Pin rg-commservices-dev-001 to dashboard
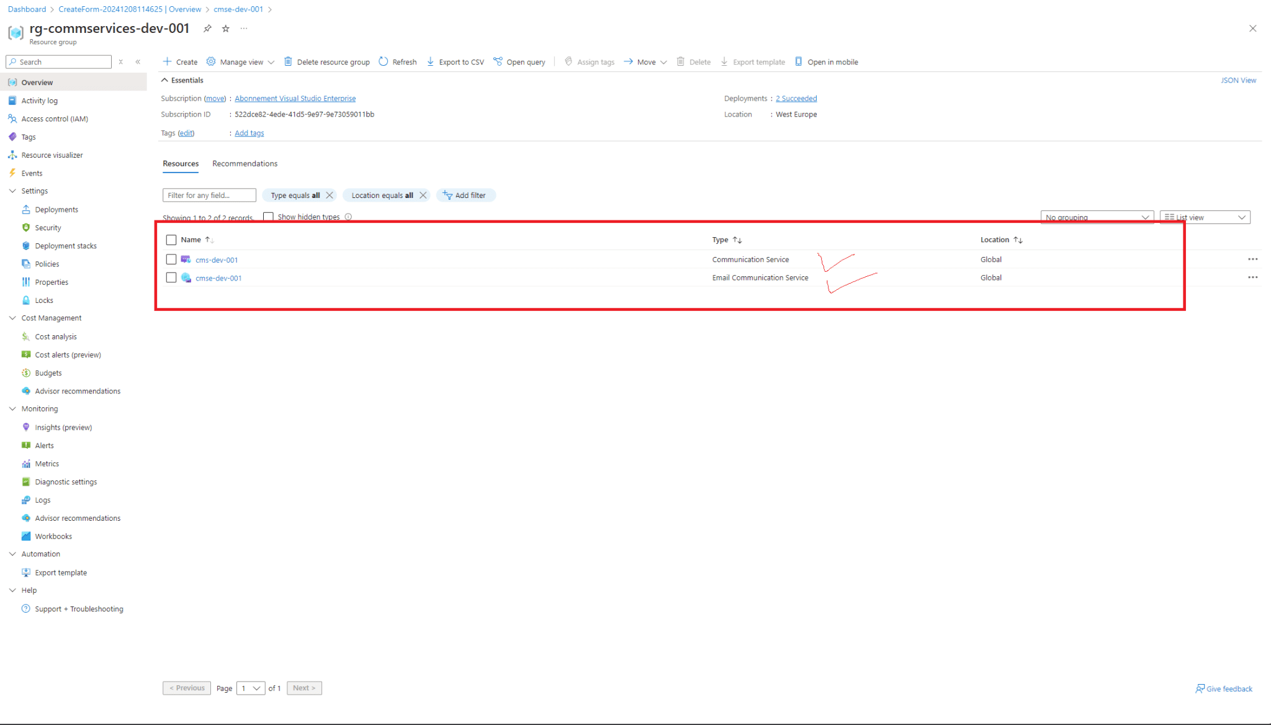 [207, 28]
